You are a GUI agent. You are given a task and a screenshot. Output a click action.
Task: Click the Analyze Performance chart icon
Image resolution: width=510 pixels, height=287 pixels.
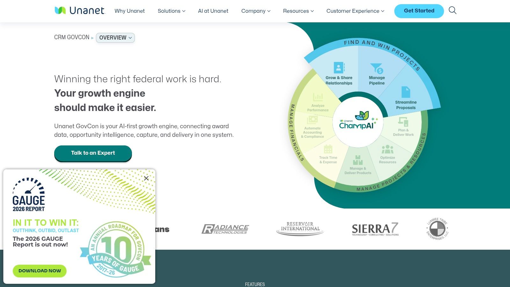(318, 97)
